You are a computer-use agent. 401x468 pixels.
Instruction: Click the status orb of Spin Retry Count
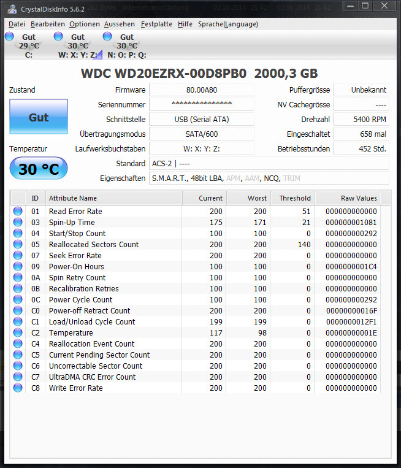[18, 277]
